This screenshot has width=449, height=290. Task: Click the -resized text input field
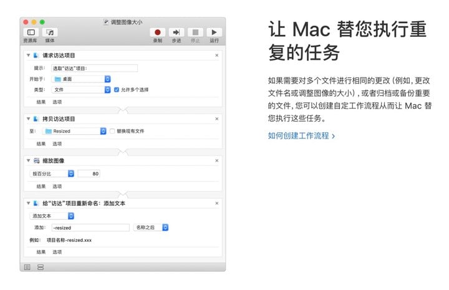pyautogui.click(x=90, y=228)
